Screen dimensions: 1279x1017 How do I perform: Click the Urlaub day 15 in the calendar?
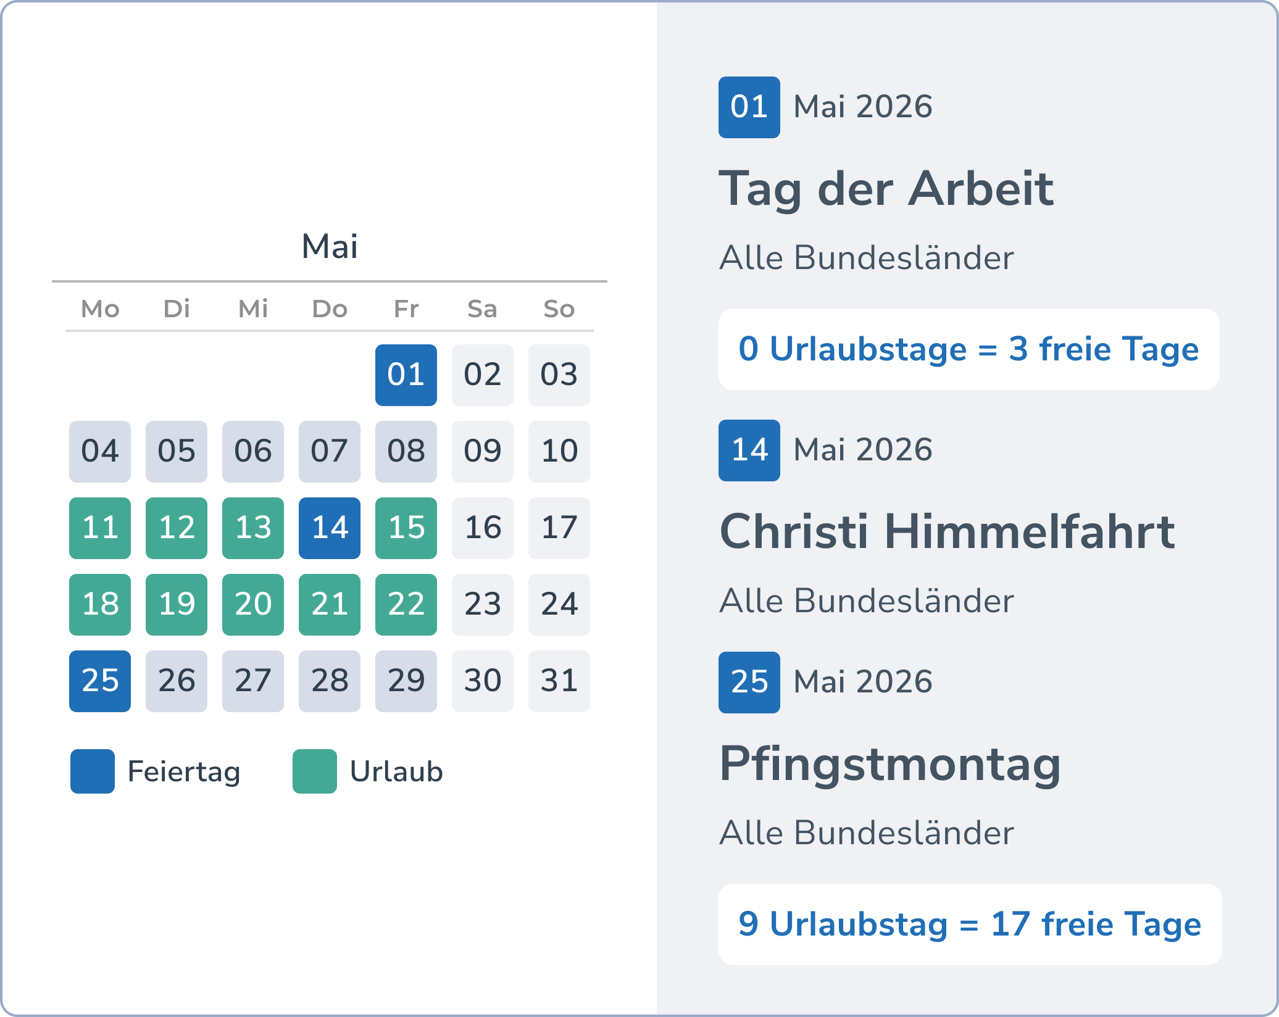click(x=406, y=528)
